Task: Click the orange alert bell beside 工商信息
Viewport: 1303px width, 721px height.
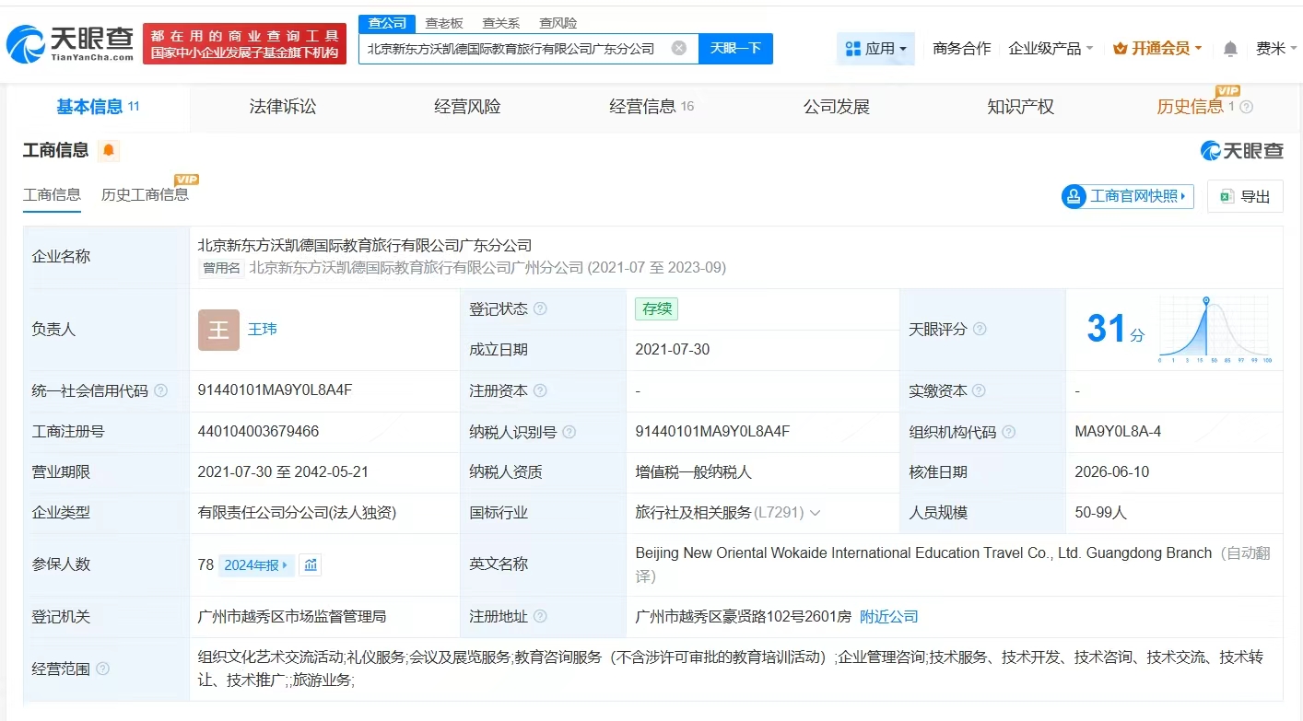Action: tap(109, 150)
